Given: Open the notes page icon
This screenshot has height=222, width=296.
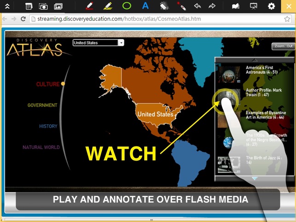Looking at the screenshot, I should 29,6.
